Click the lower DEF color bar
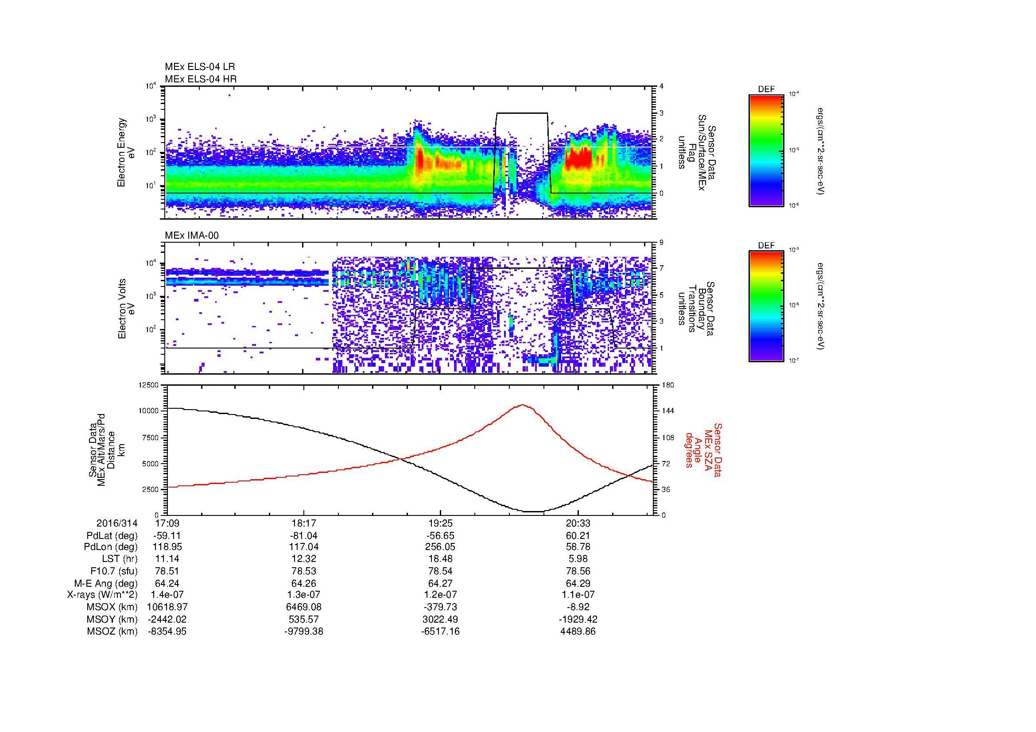 (766, 306)
